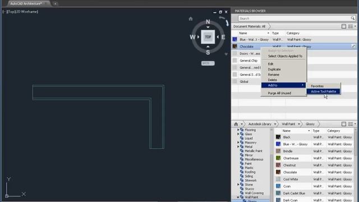This screenshot has width=359, height=202.
Task: Choose Duplicate from the context menu
Action: pos(274,70)
